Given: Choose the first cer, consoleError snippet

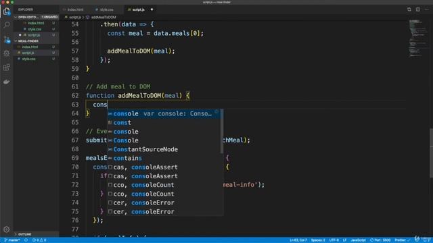Looking at the screenshot, I should (x=164, y=202).
